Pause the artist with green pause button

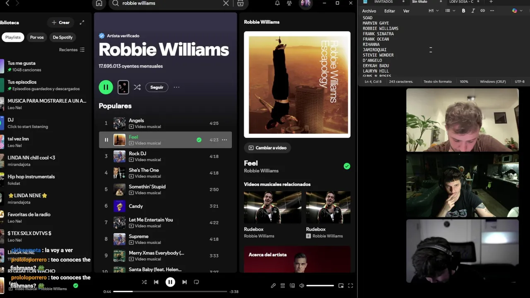tap(106, 87)
